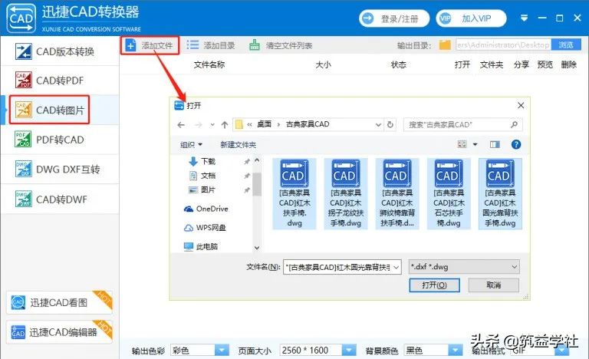Screen dimensions: 589x359
Task: Click the 添加文件 plus icon
Action: [130, 45]
